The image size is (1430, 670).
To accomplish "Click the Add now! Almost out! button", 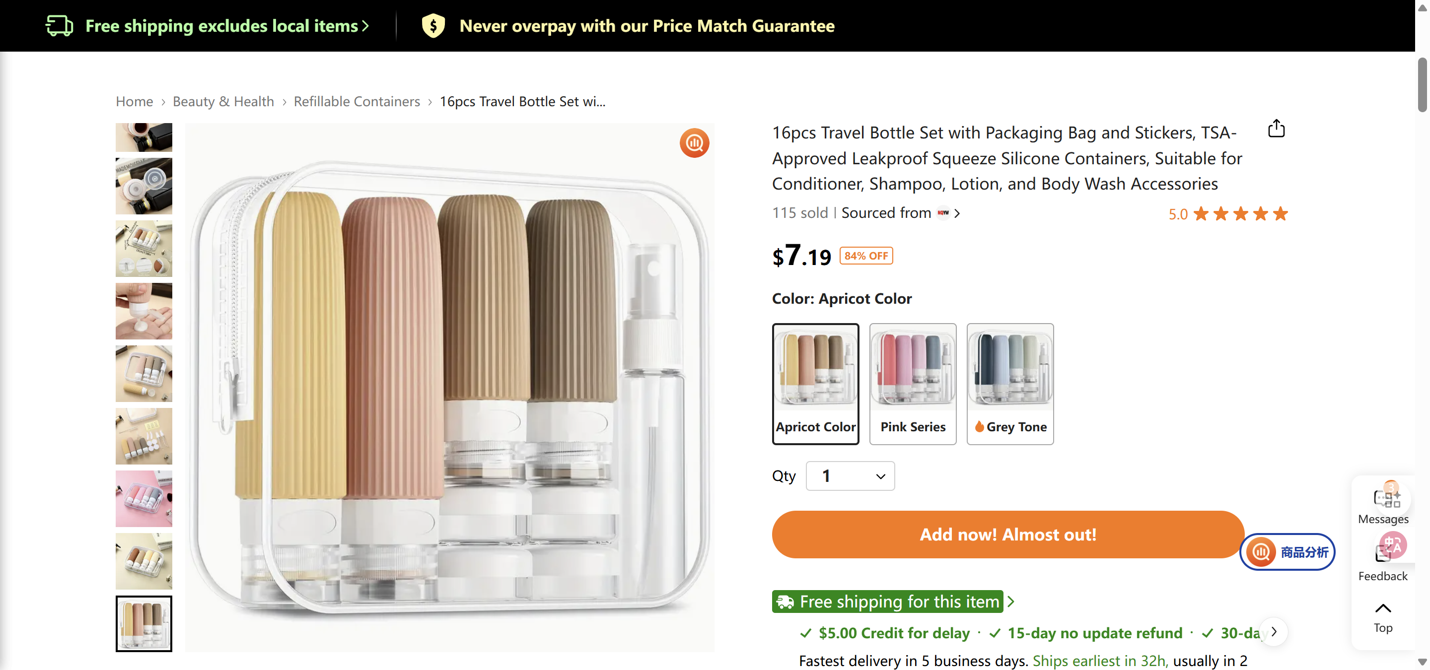I will [x=1007, y=534].
